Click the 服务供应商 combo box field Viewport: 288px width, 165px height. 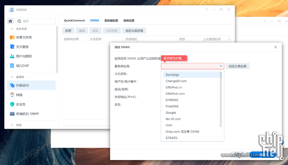(x=192, y=66)
